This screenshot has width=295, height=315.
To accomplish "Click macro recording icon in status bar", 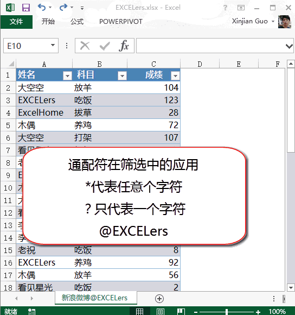I will pos(31,312).
